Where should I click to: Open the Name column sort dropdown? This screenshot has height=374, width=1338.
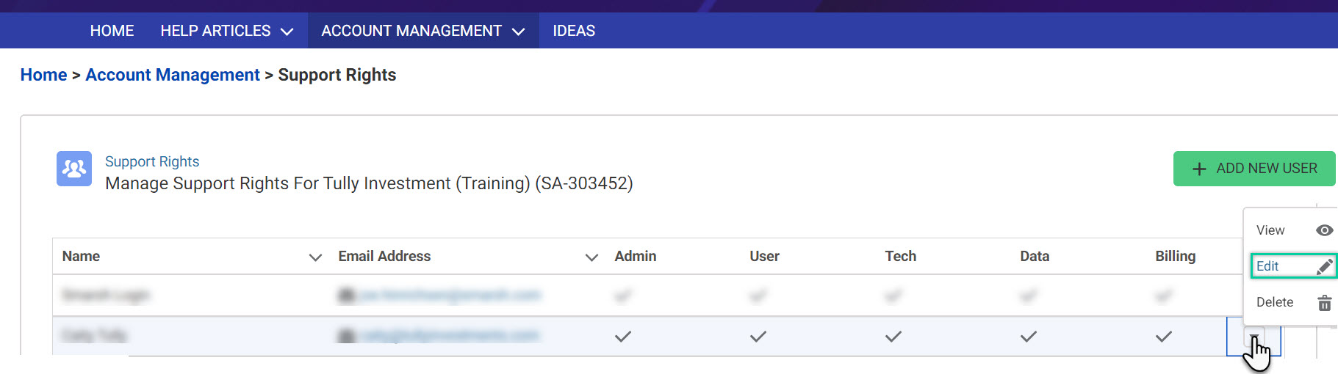tap(316, 257)
